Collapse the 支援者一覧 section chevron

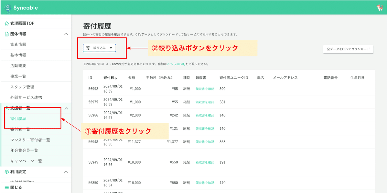pyautogui.click(x=66, y=108)
